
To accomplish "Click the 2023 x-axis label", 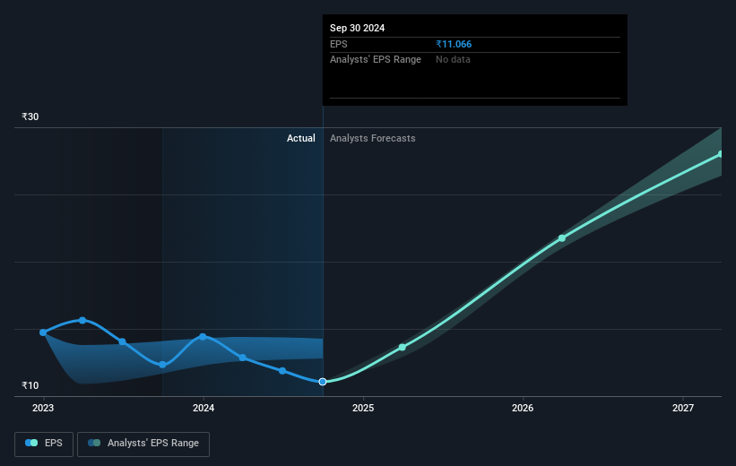I will 43,408.
